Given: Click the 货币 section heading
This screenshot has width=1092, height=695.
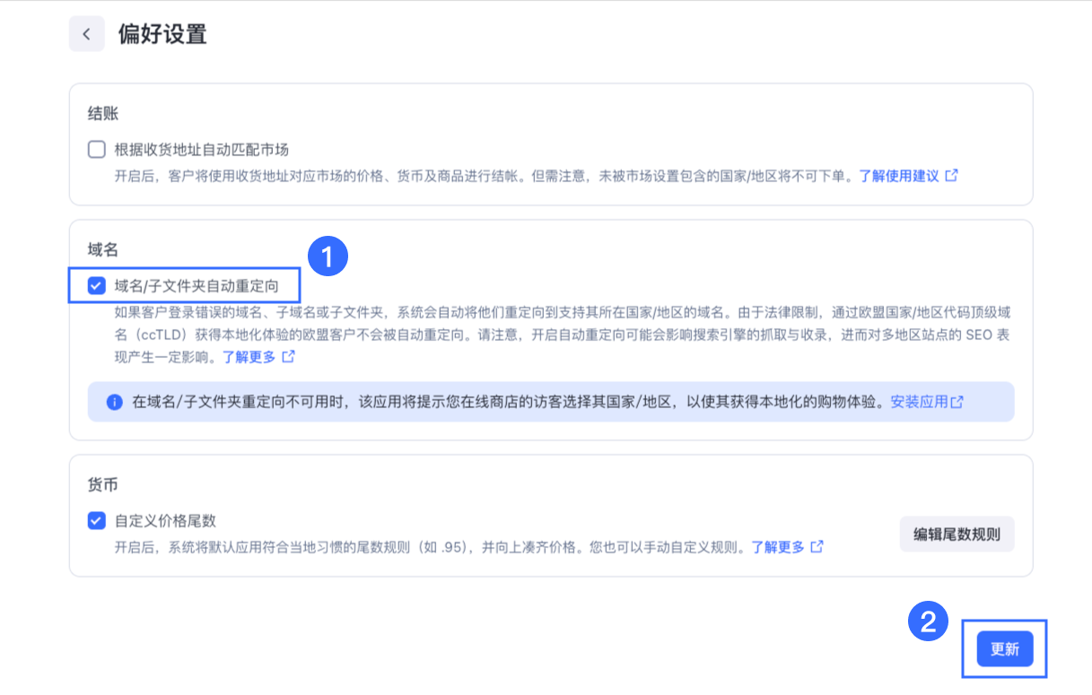Looking at the screenshot, I should click(103, 485).
